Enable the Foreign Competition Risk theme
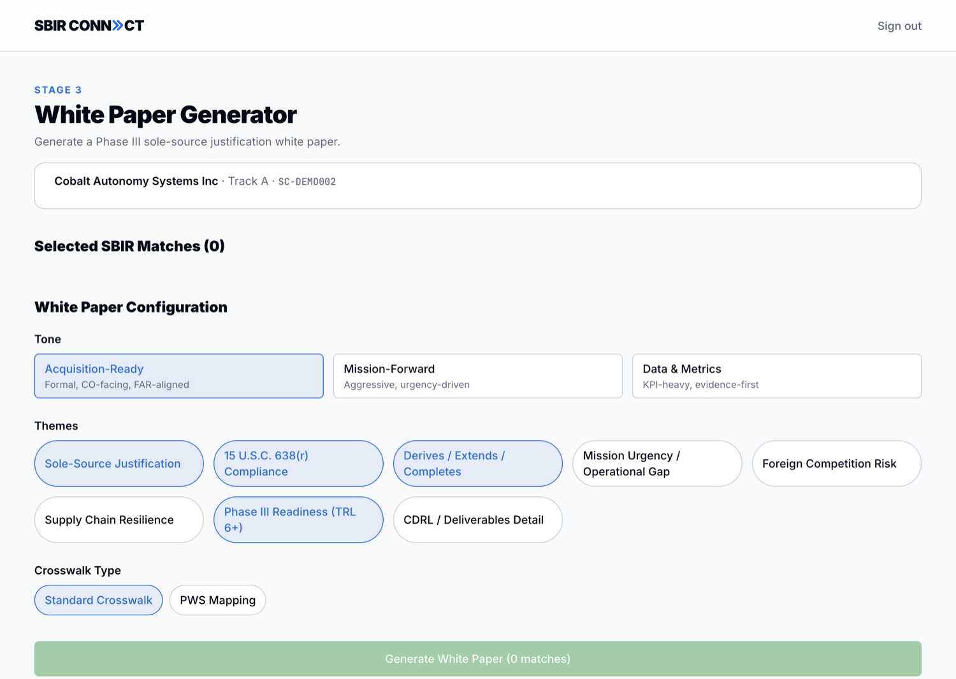The height and width of the screenshot is (679, 956). 837,464
